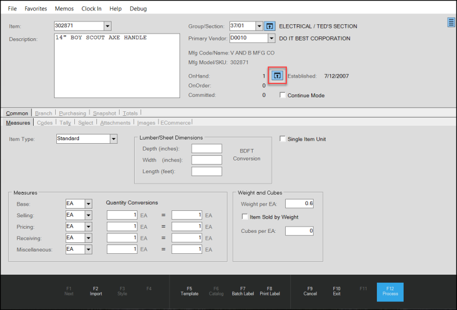The height and width of the screenshot is (310, 457).
Task: Open the Selling measure dropdown
Action: click(88, 215)
